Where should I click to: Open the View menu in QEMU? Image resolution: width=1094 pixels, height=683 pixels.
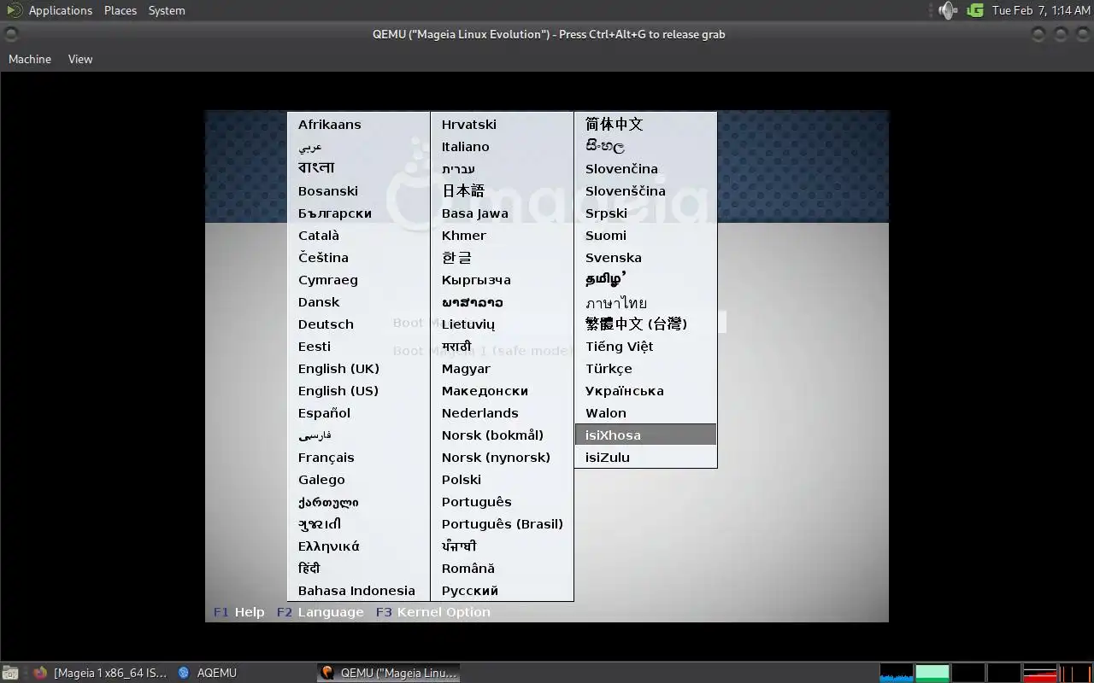click(80, 59)
